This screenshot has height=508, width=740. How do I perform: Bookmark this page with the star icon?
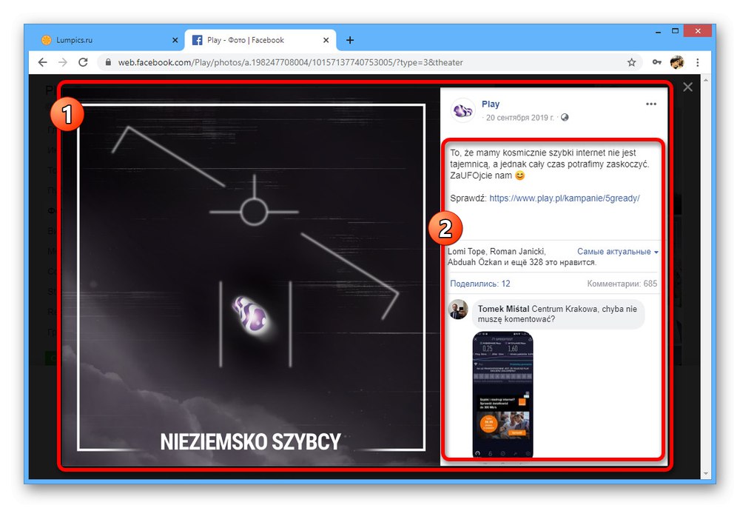click(x=631, y=62)
